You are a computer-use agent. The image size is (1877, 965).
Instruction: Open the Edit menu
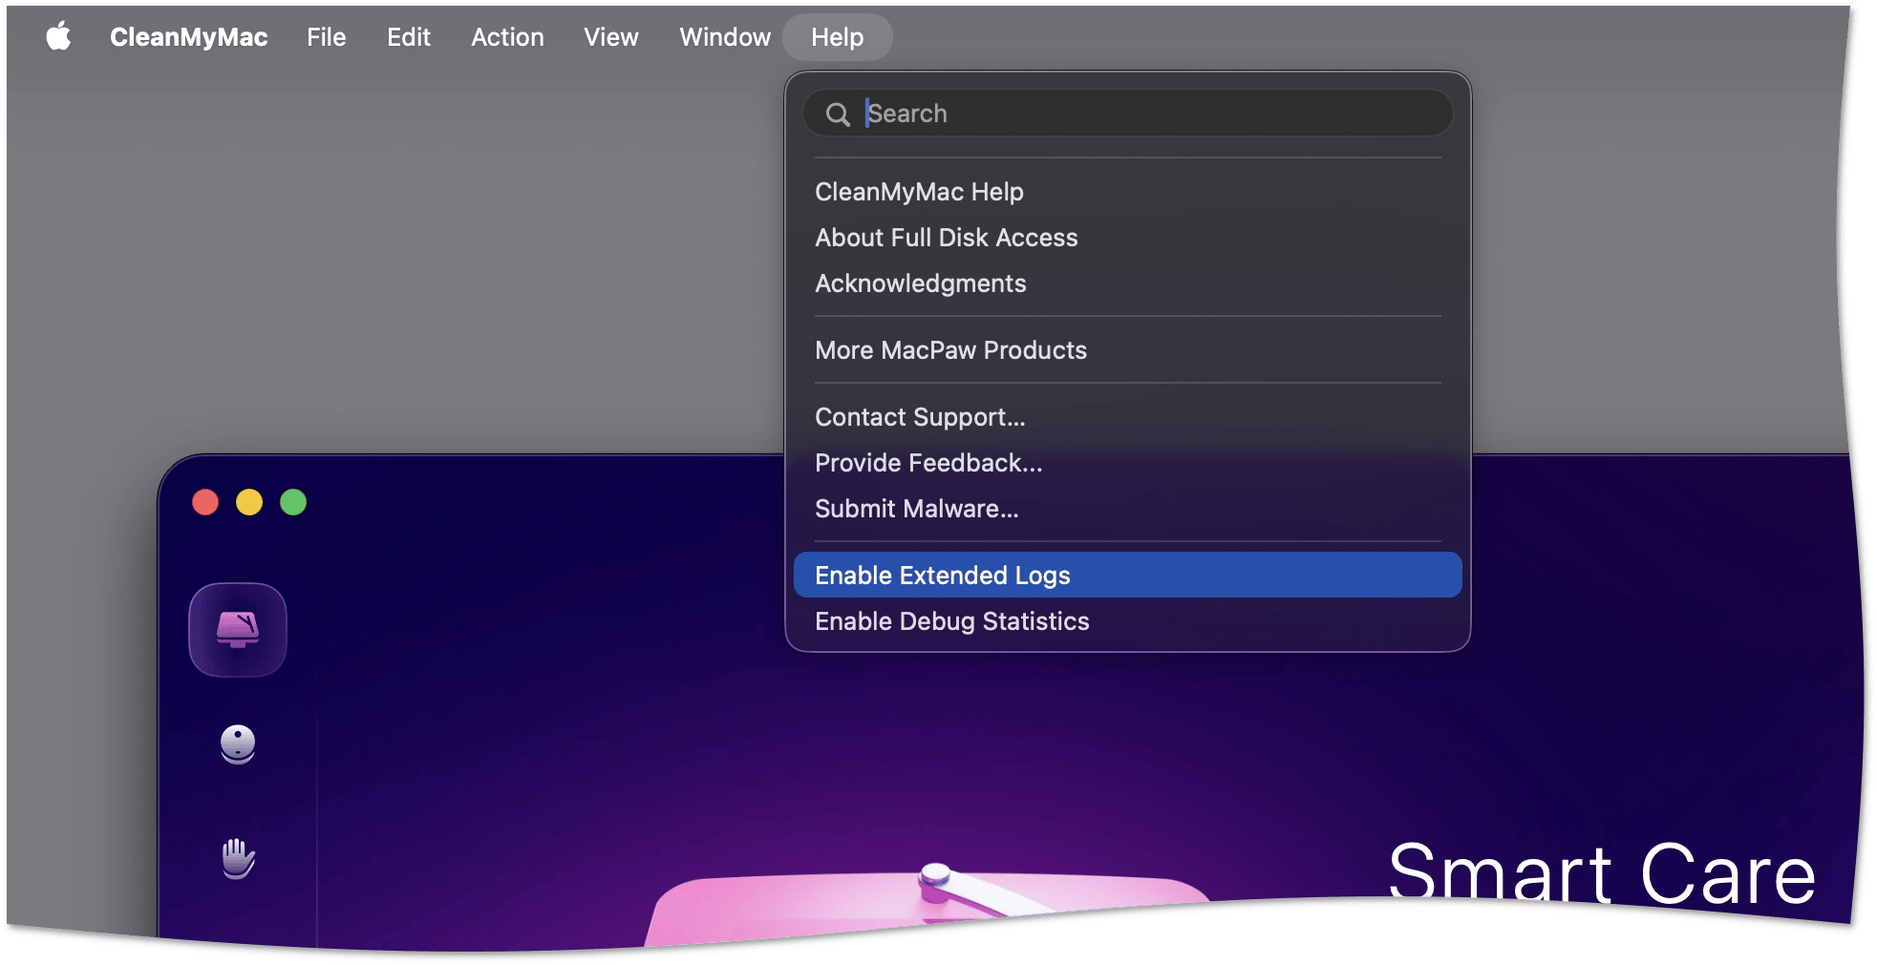pos(409,37)
